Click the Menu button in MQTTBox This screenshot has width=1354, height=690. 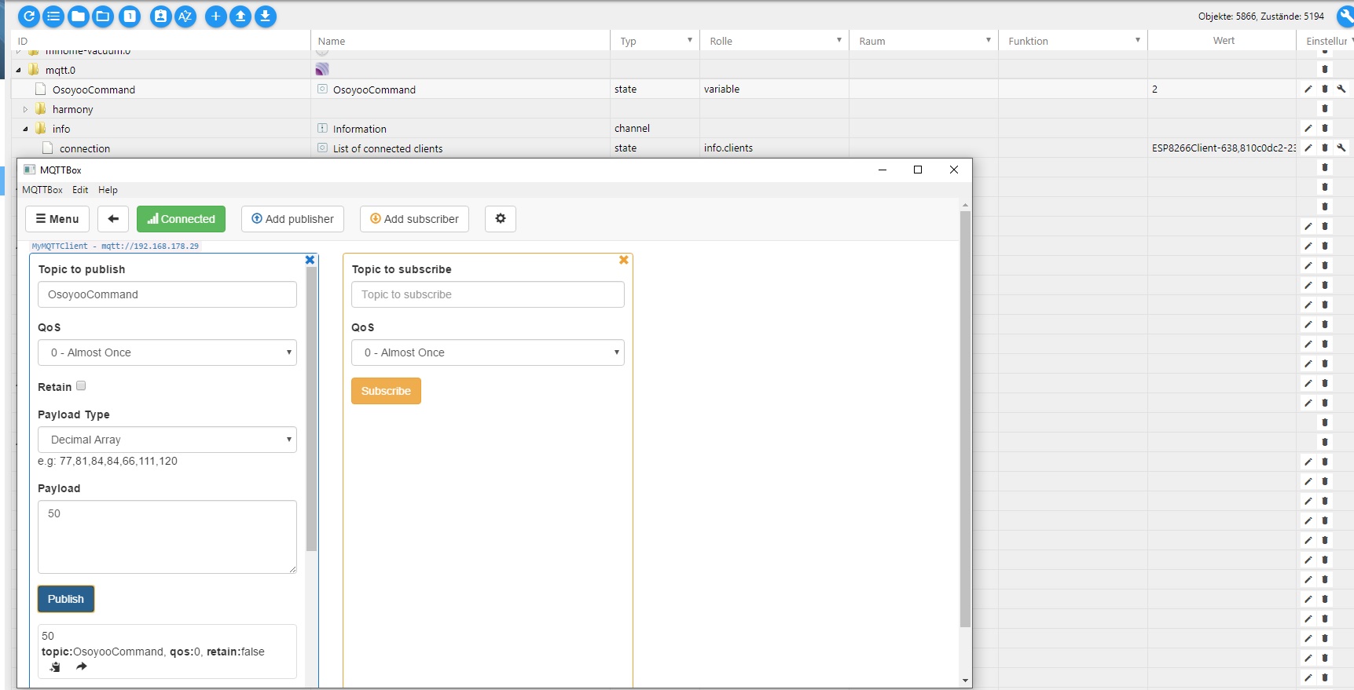(x=57, y=219)
